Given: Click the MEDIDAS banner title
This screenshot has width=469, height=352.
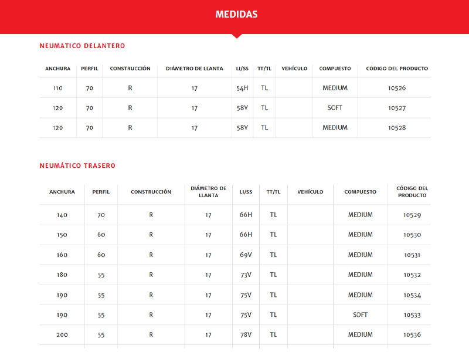Looking at the screenshot, I should tap(236, 15).
